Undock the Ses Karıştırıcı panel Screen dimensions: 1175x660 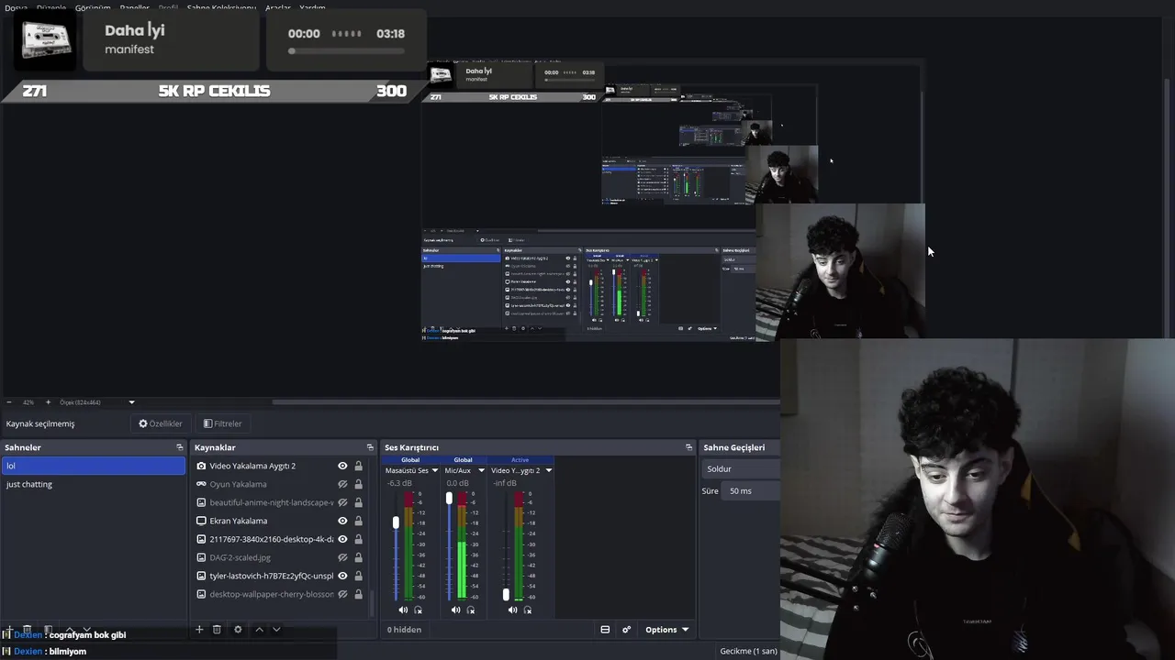688,447
